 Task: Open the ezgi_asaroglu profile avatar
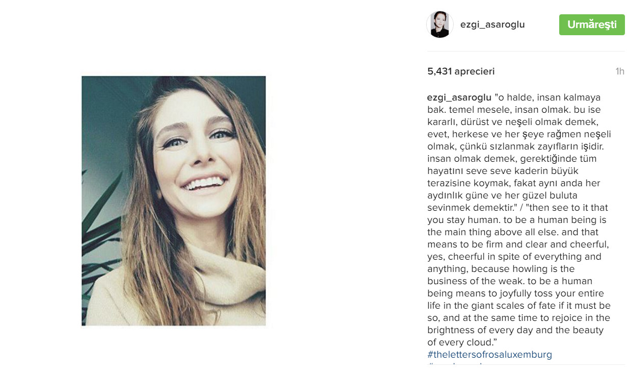point(439,24)
